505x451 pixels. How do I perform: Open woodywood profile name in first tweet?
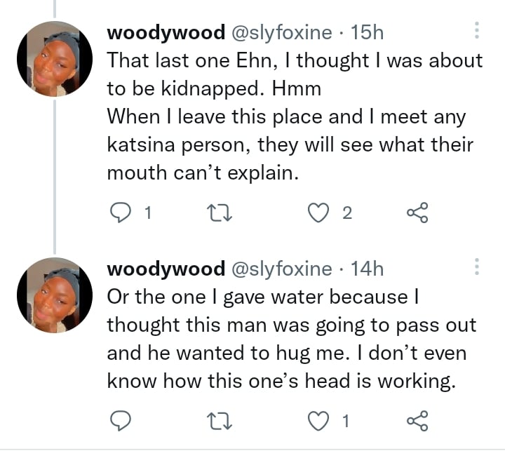coord(166,33)
